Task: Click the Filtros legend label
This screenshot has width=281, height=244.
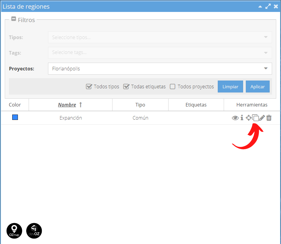Action: coord(26,20)
